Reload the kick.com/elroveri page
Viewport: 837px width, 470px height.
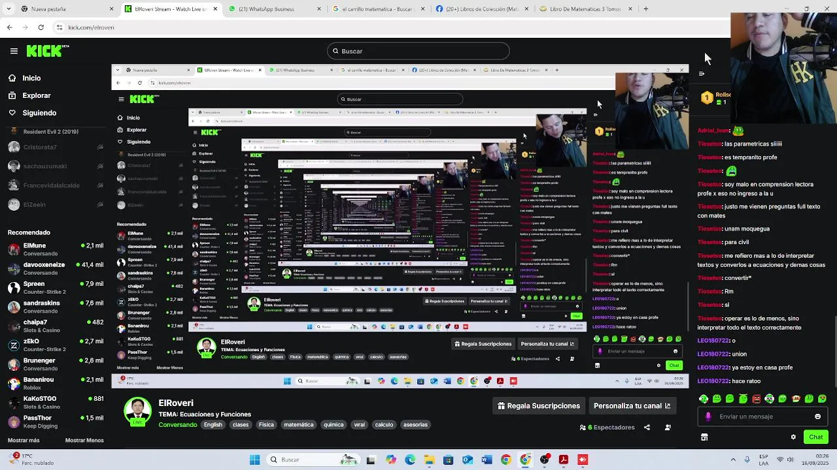(41, 27)
